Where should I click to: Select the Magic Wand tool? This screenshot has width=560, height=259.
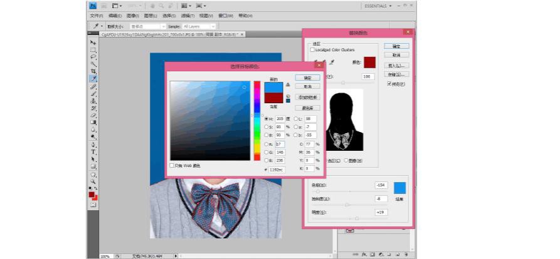pos(93,64)
